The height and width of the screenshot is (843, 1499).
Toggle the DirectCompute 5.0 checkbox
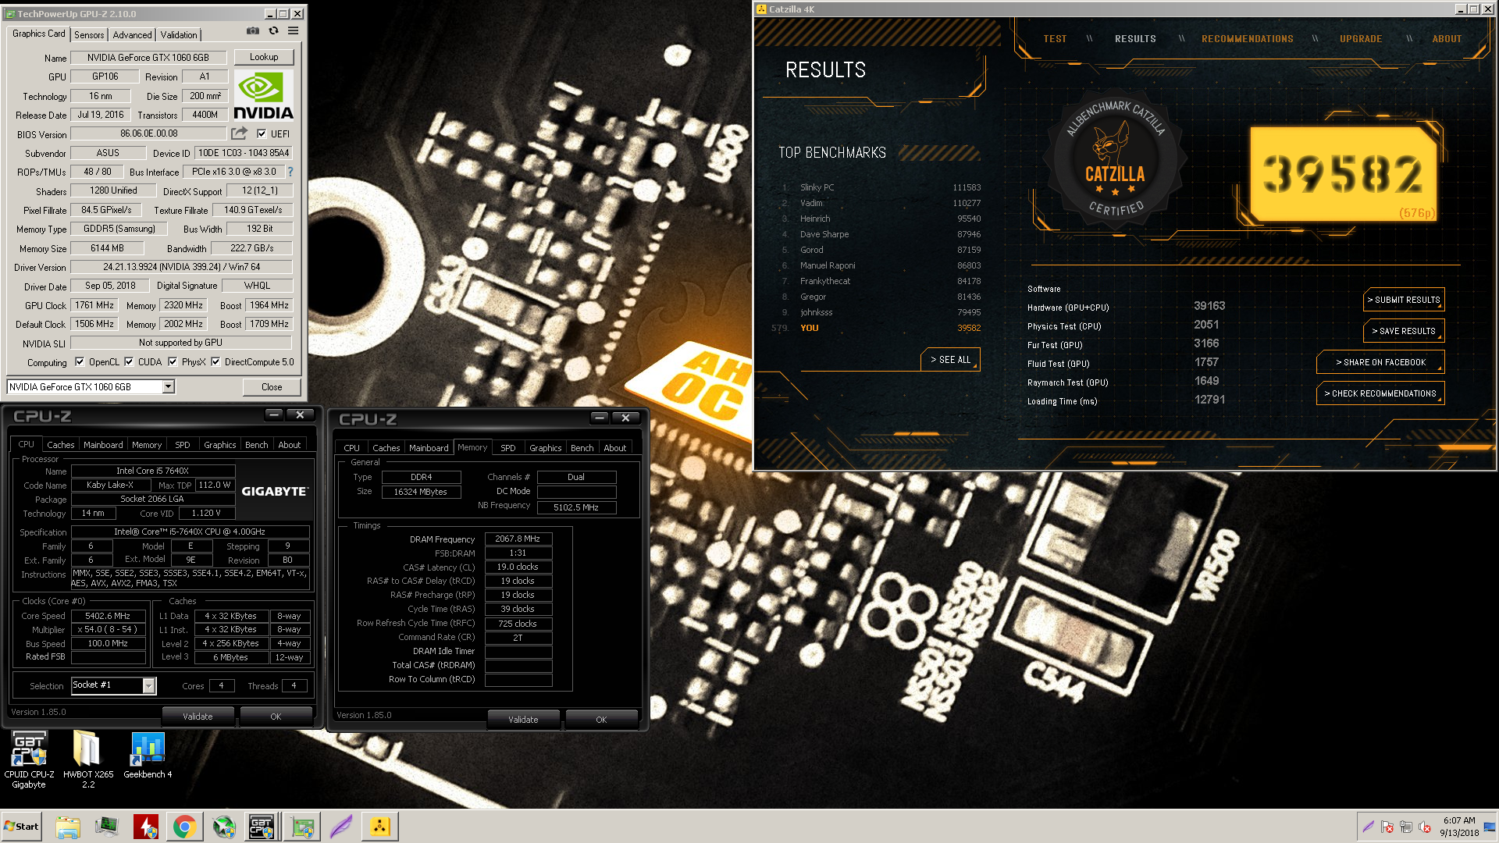[215, 362]
